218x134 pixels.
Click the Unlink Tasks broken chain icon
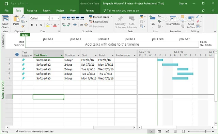[x=86, y=25]
